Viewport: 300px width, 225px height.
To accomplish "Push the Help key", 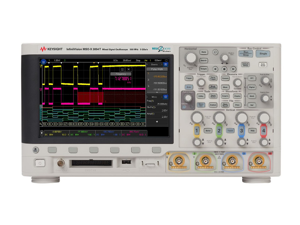I will point(252,130).
